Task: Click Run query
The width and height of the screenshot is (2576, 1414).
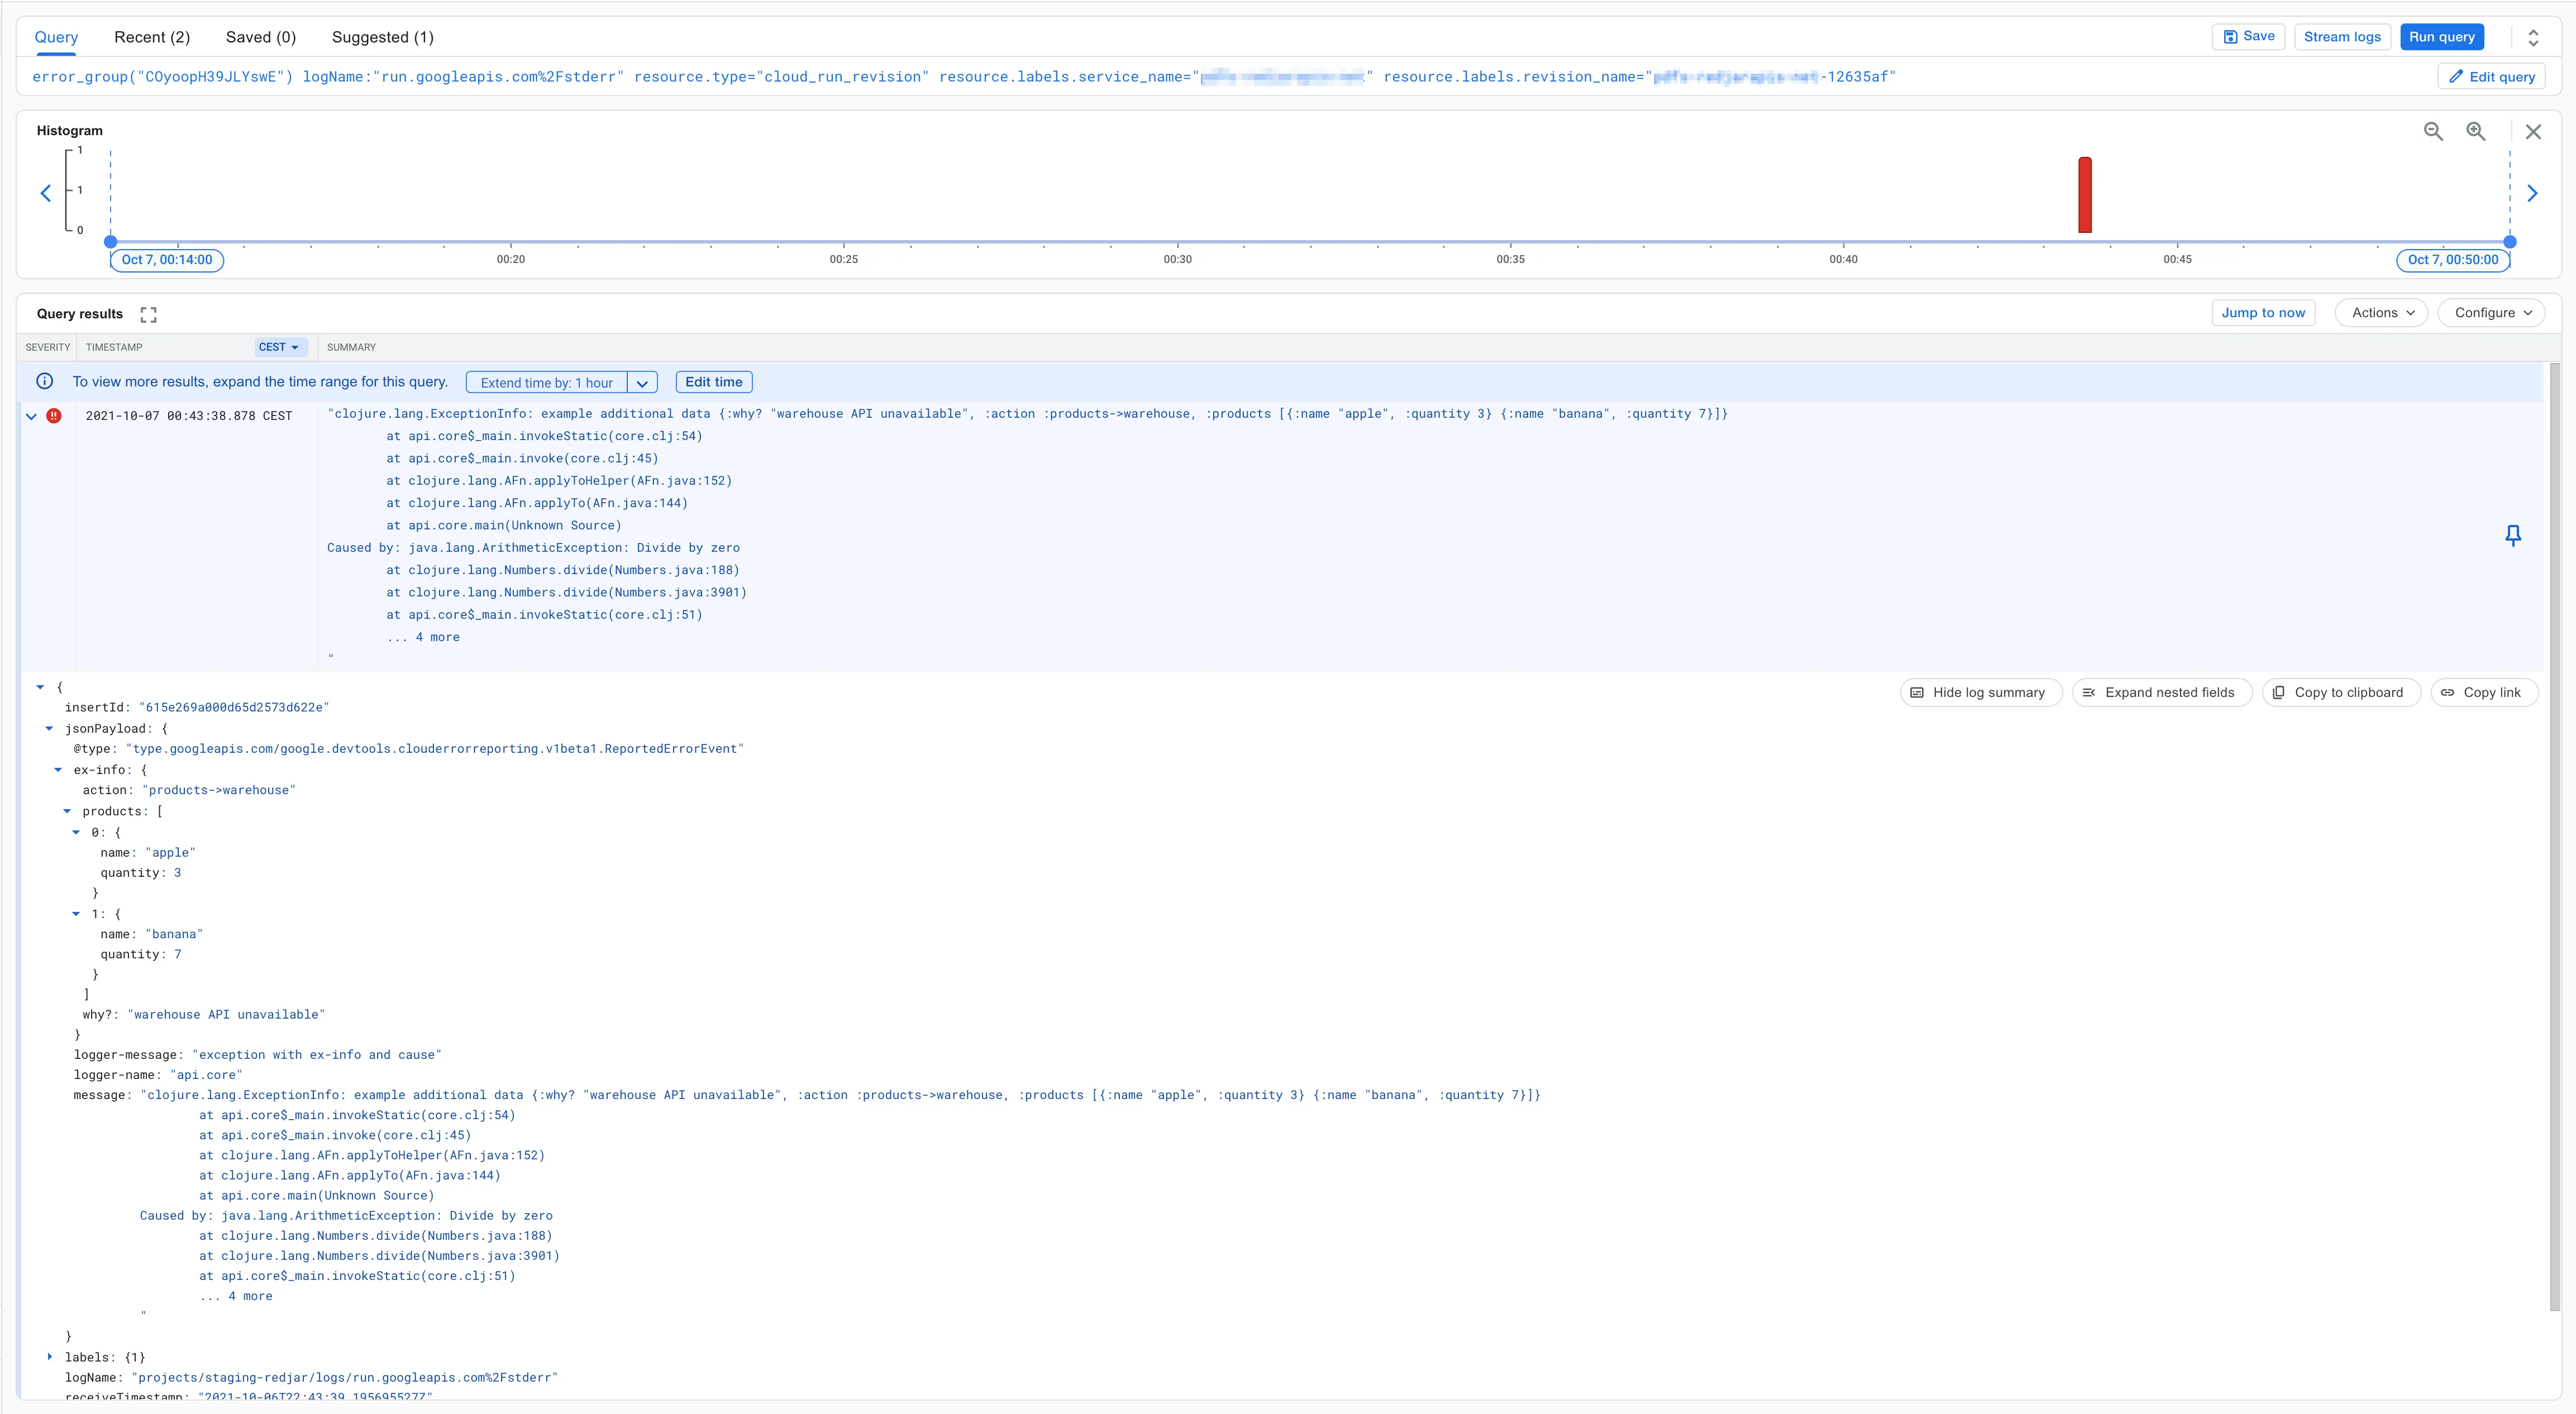Action: pos(2441,37)
